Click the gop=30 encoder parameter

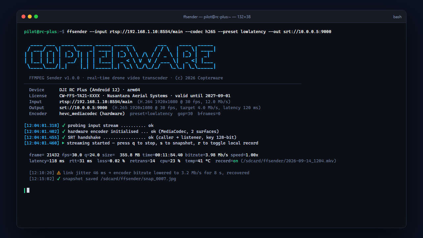coord(185,114)
